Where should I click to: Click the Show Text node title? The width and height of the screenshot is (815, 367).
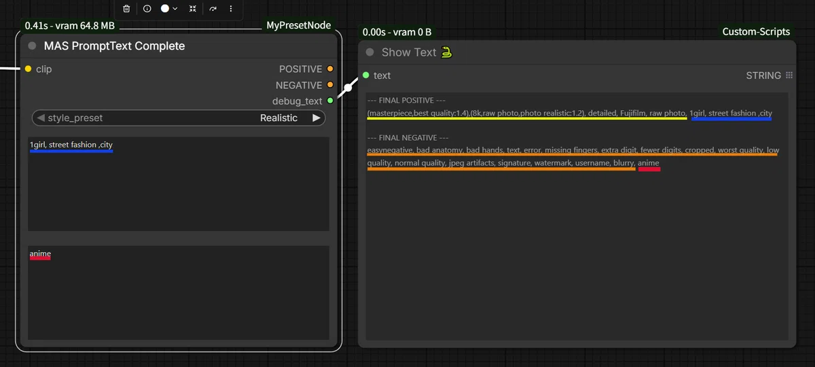coord(409,52)
